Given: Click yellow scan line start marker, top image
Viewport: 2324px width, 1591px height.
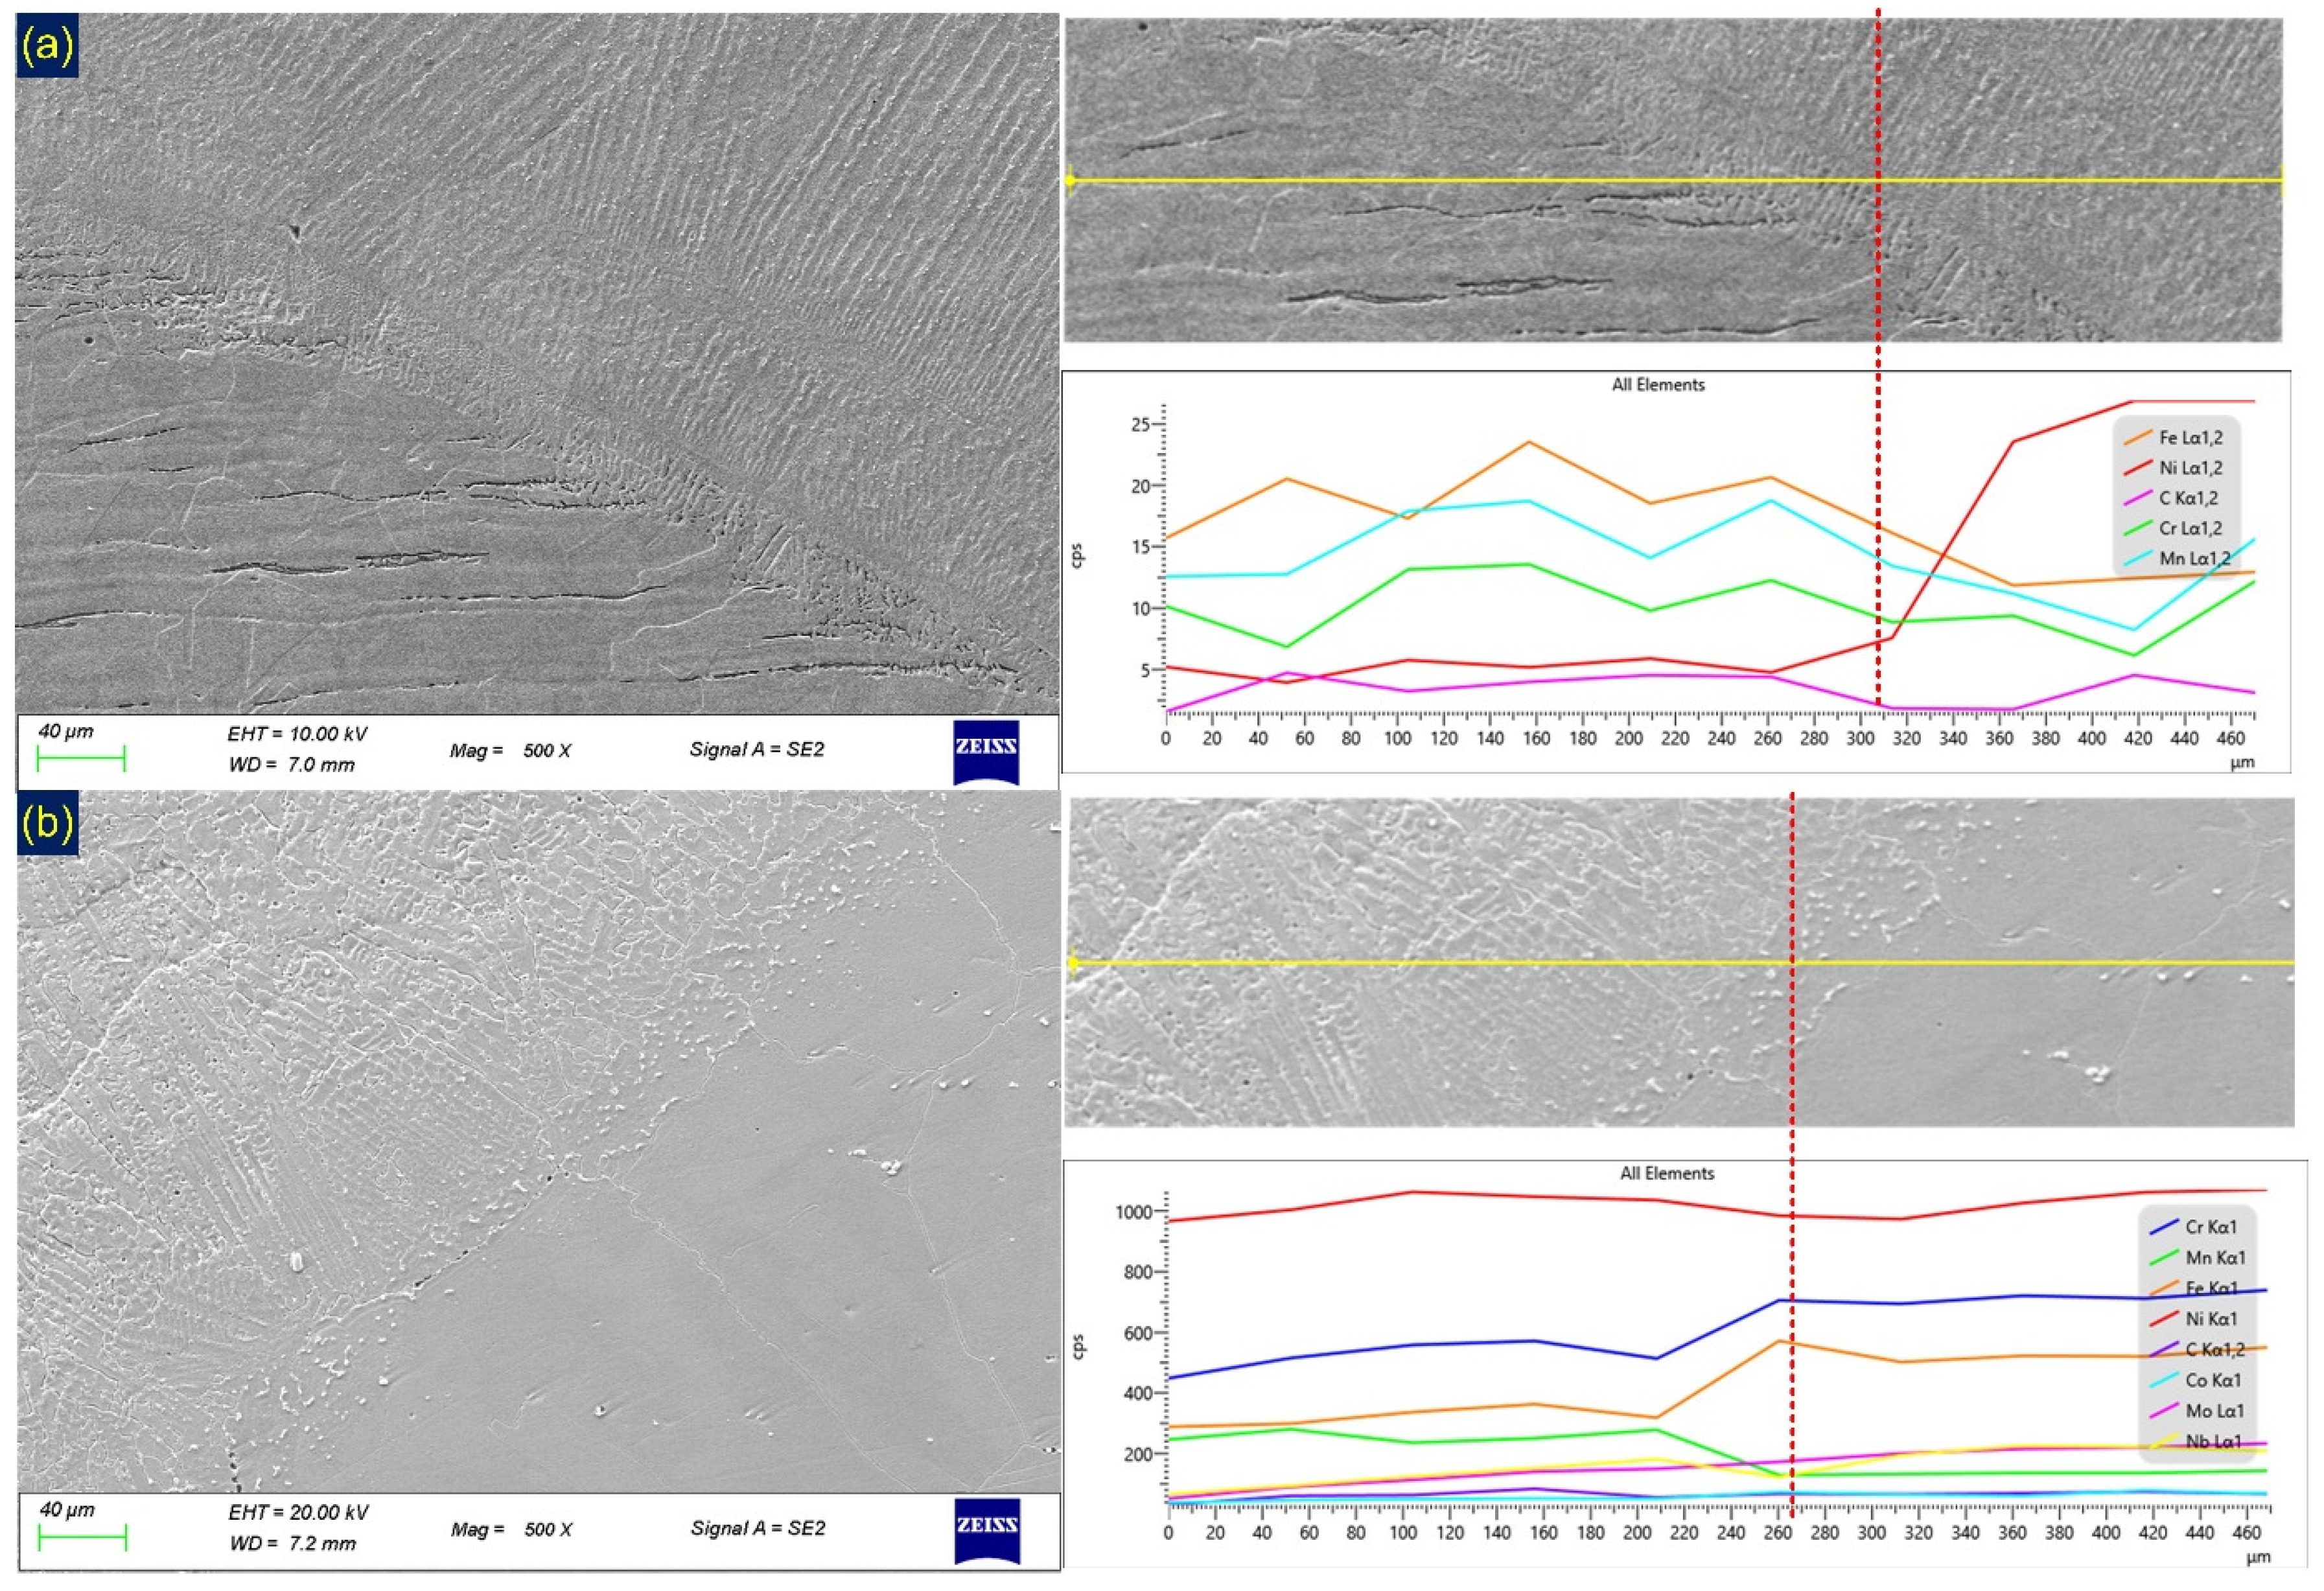Looking at the screenshot, I should 1070,181.
